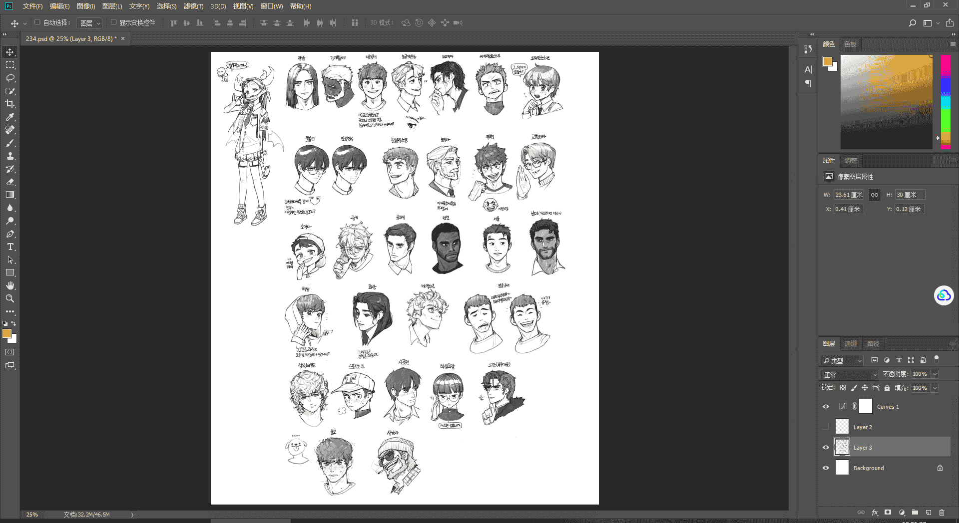Viewport: 959px width, 523px height.
Task: Click the foreground color swatch in toolbar
Action: click(7, 333)
